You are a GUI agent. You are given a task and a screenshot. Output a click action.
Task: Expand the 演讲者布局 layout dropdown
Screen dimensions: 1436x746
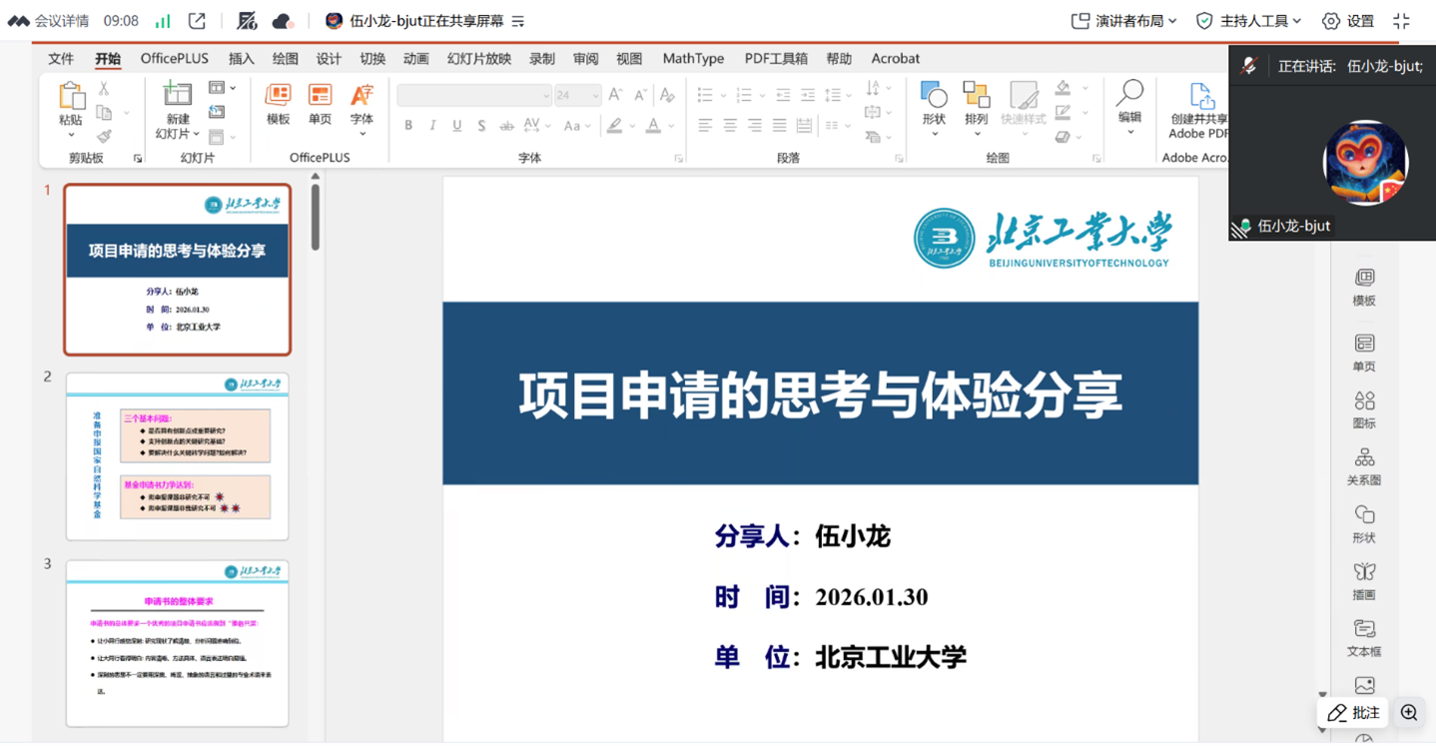1123,21
